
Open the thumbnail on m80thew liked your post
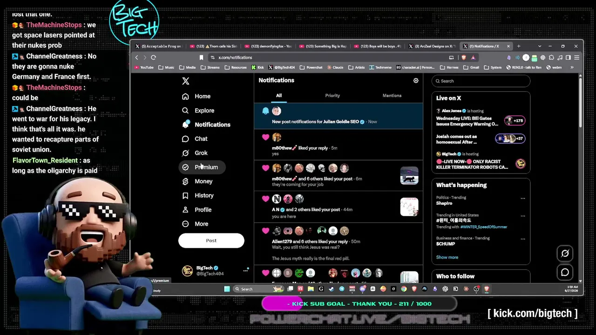pos(409,175)
